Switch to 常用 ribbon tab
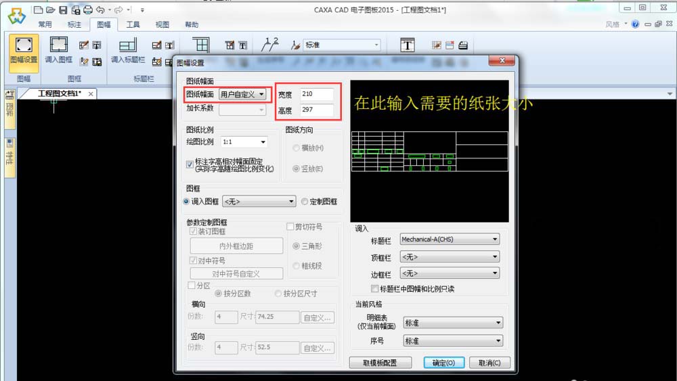This screenshot has width=677, height=381. (x=45, y=24)
